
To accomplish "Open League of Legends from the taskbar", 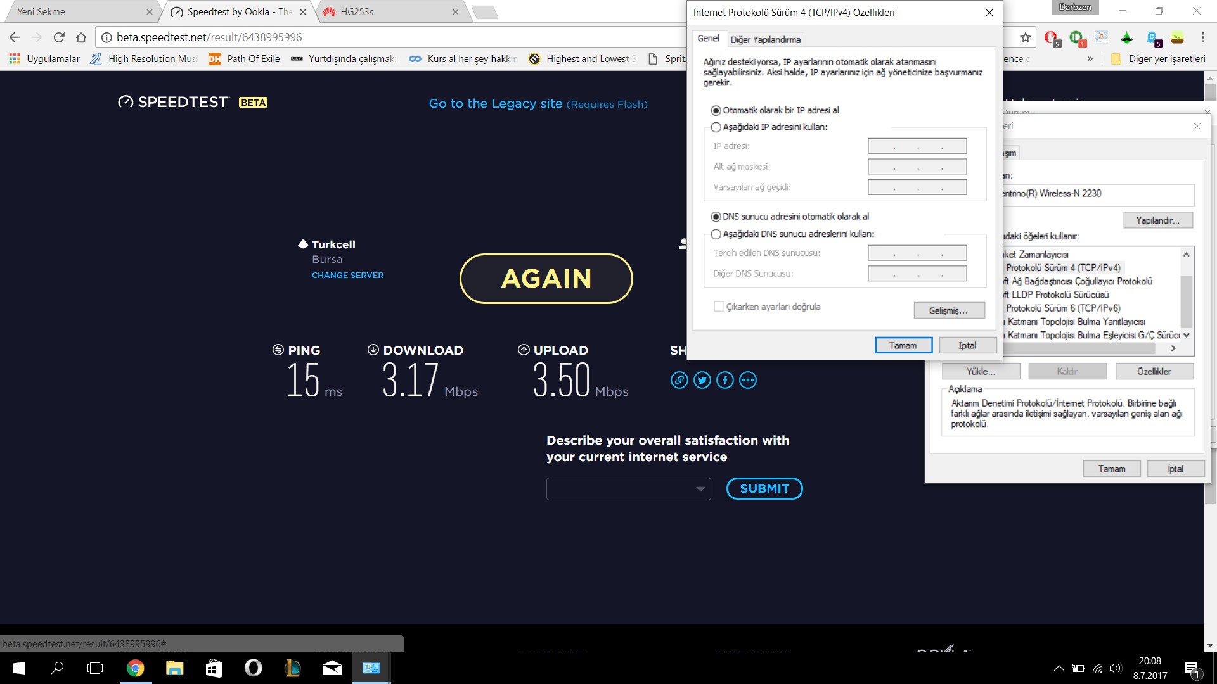I will (292, 668).
